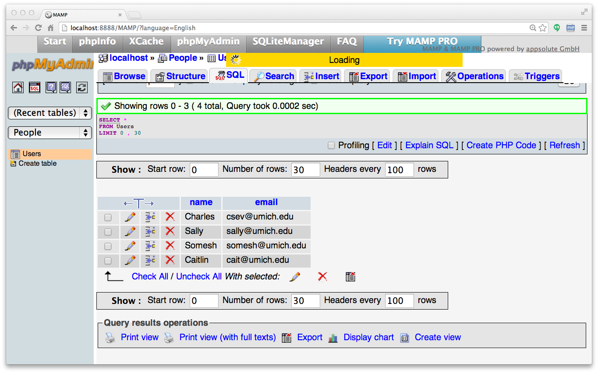Click the localhost breadcrumb link
Screen dimensions: 598x373
(129, 58)
